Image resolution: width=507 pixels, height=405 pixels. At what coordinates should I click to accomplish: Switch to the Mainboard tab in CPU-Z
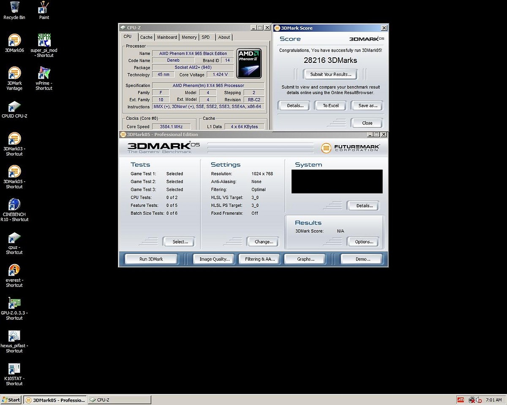[167, 37]
